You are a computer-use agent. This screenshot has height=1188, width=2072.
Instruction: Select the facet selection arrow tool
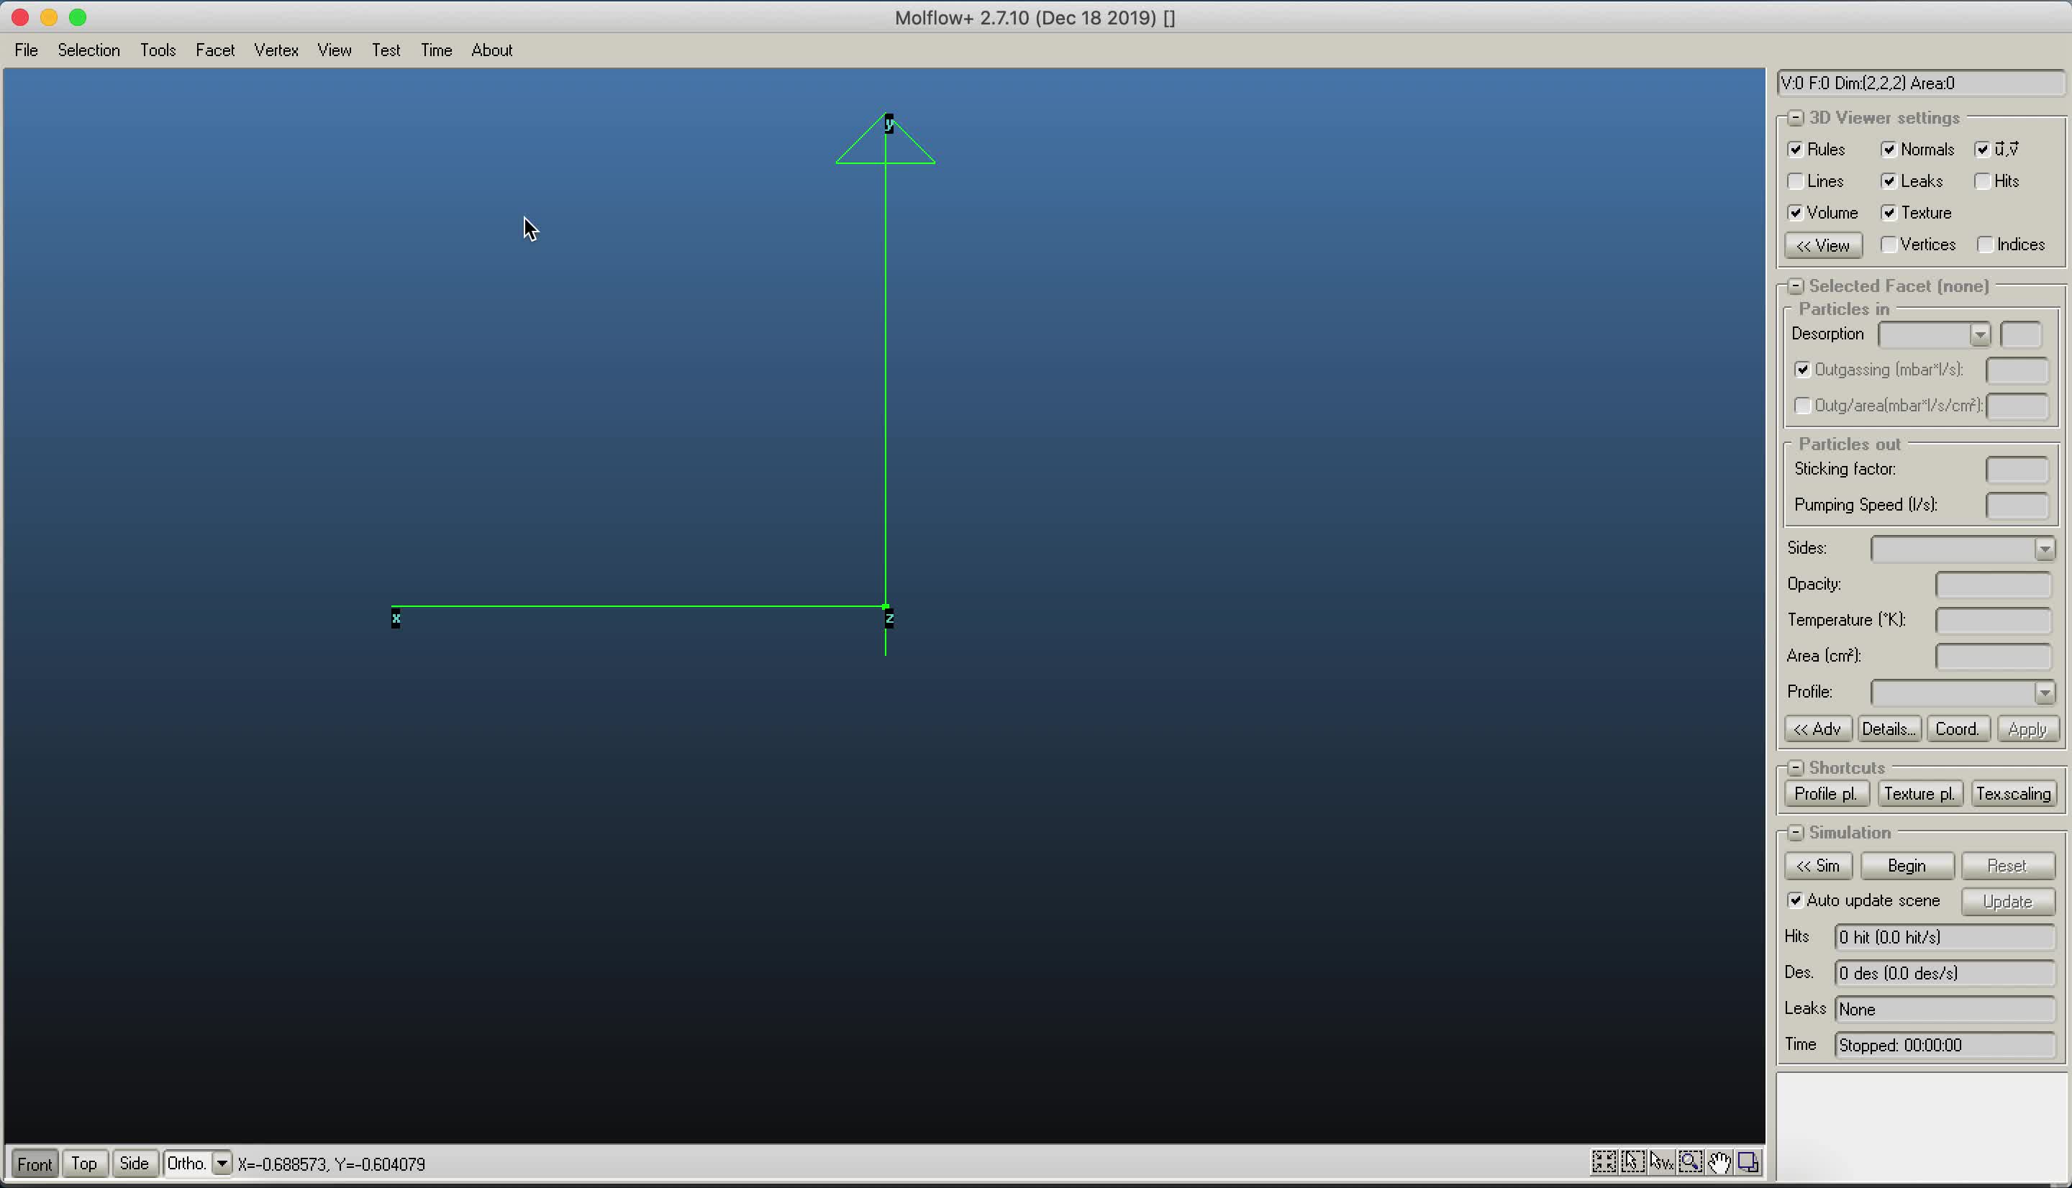coord(1633,1162)
